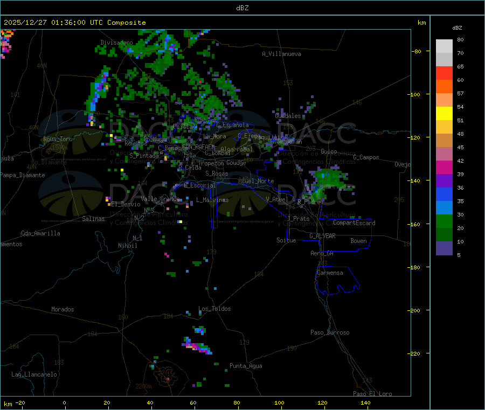This screenshot has height=410, width=485.
Task: Click the 'Carmensa' location label
Action: point(330,273)
